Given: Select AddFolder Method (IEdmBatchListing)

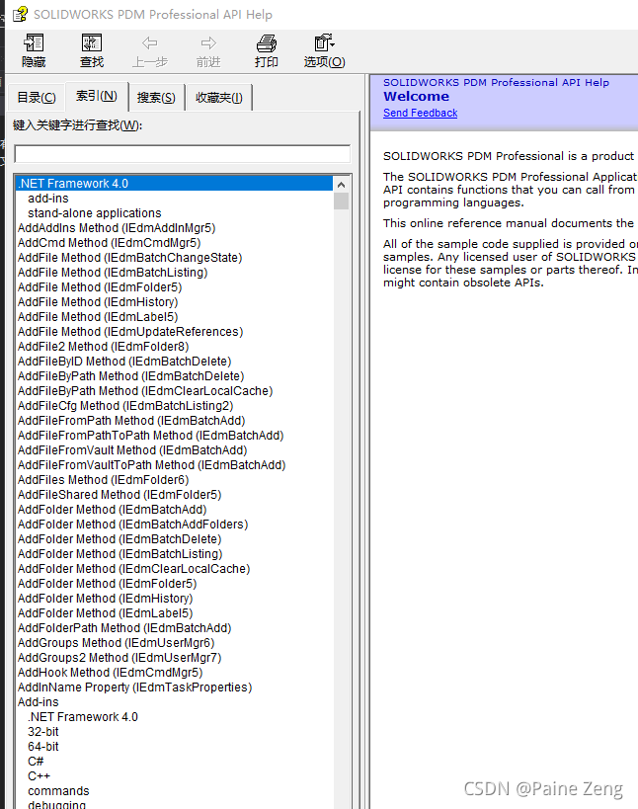Looking at the screenshot, I should [x=120, y=553].
